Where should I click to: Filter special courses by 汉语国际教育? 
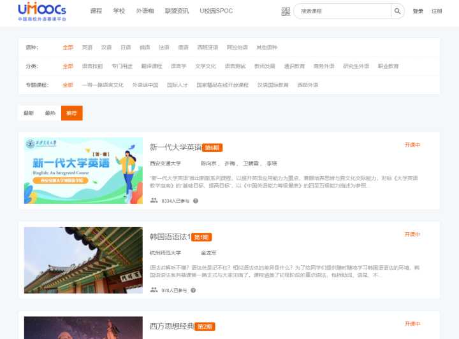click(x=273, y=85)
